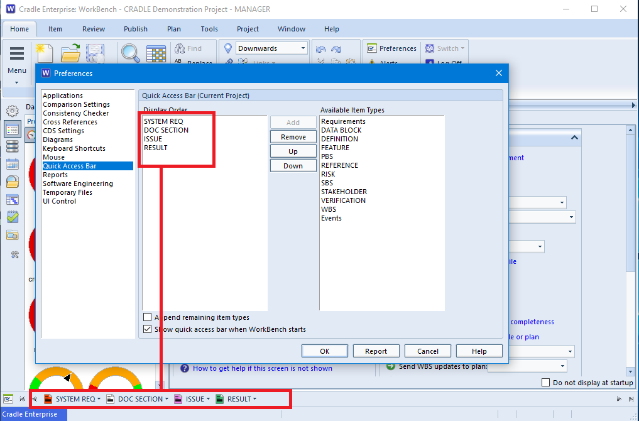The image size is (639, 421).
Task: Select UI Control in preferences list
Action: [x=60, y=201]
